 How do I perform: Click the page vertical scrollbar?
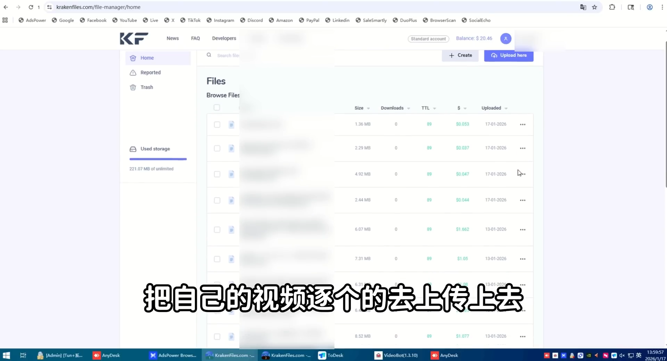(666, 115)
